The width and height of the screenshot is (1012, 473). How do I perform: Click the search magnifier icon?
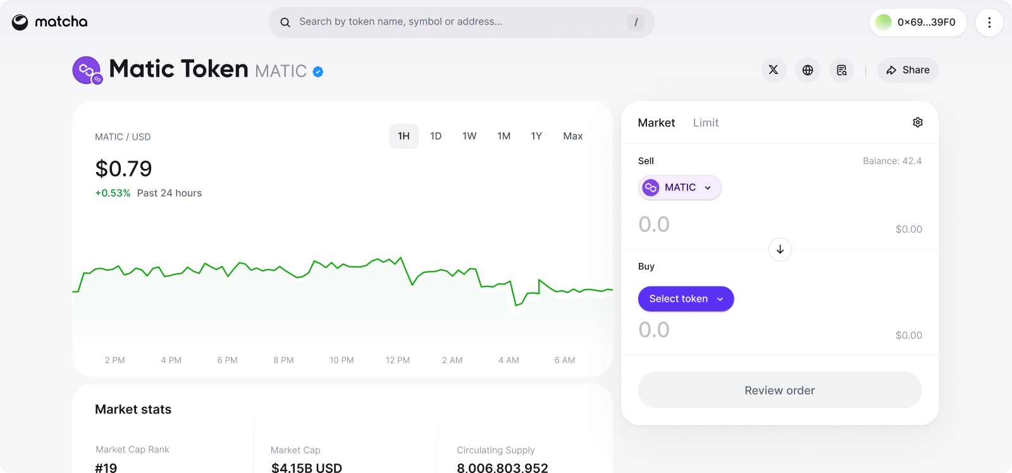pyautogui.click(x=285, y=22)
